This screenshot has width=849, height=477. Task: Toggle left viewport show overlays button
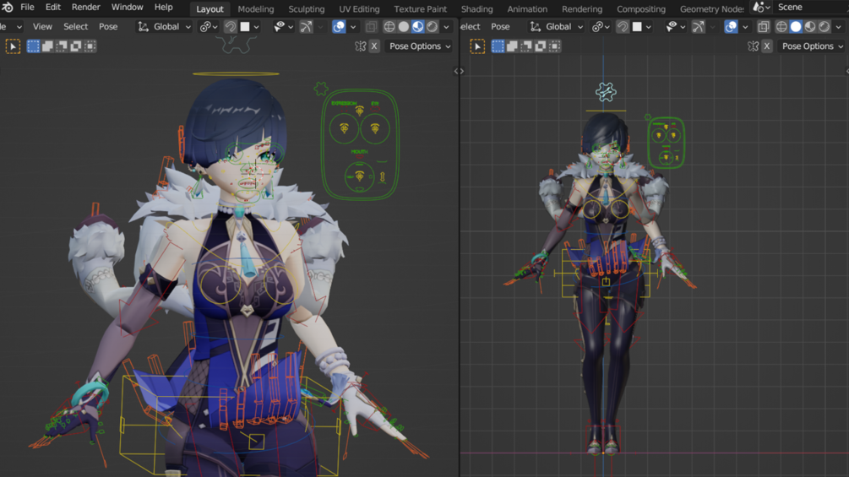[339, 26]
